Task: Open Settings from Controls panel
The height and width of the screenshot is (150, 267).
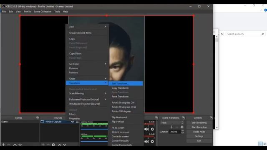Action: [199, 136]
